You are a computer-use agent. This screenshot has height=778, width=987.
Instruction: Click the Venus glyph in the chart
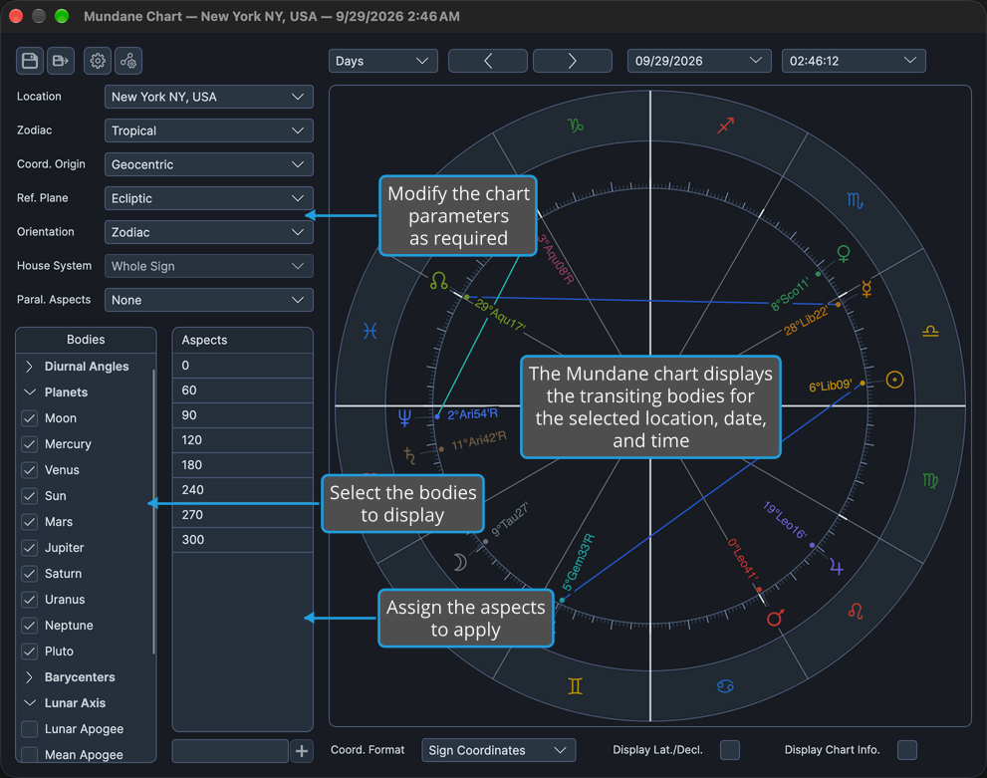coord(844,254)
